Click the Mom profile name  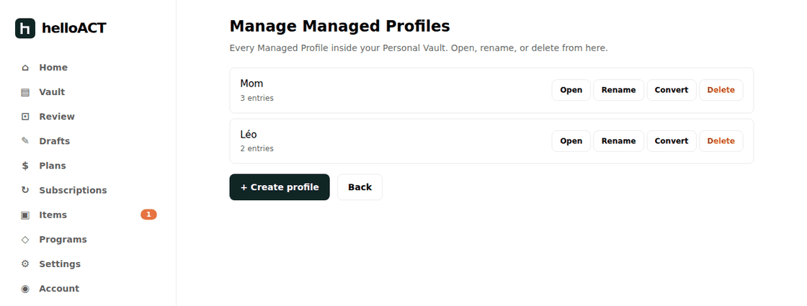251,84
